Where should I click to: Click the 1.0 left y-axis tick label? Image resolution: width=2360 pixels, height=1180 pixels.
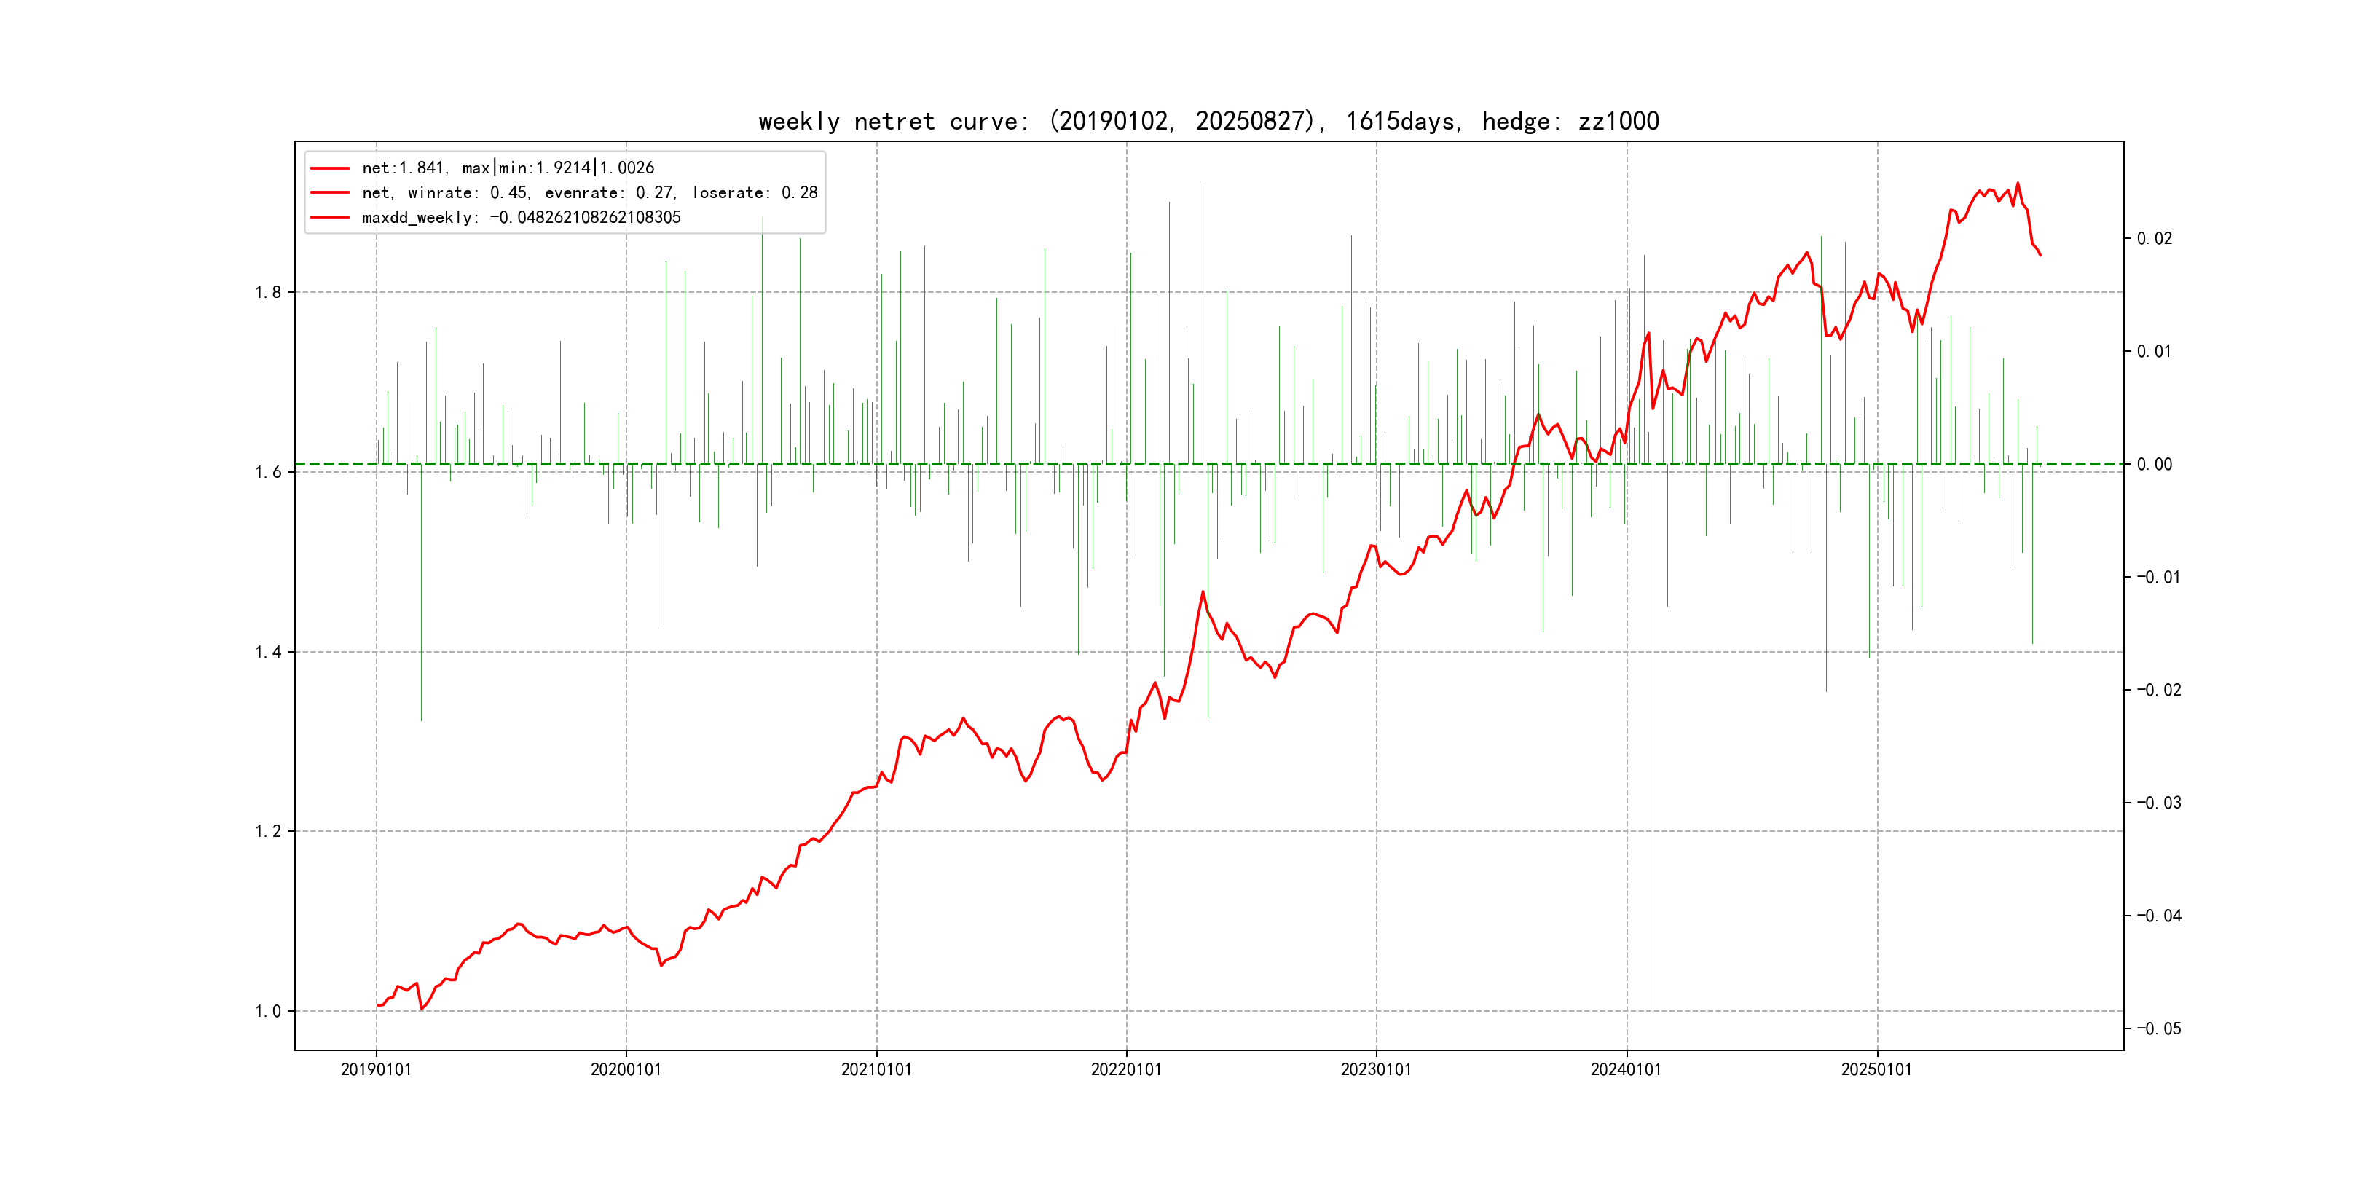point(269,1012)
